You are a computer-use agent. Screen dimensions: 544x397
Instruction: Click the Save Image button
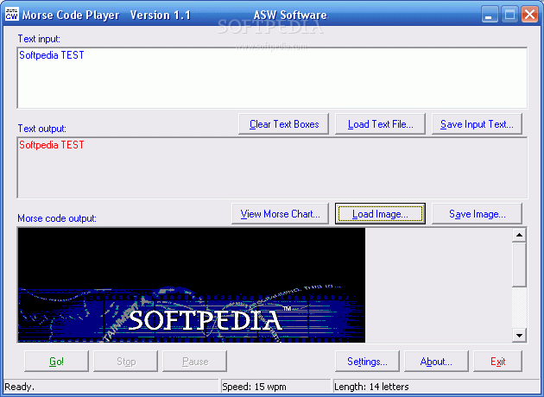point(477,214)
